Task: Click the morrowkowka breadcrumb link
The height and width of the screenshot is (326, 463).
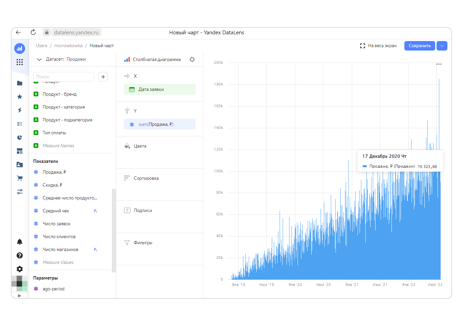Action: pyautogui.click(x=68, y=46)
